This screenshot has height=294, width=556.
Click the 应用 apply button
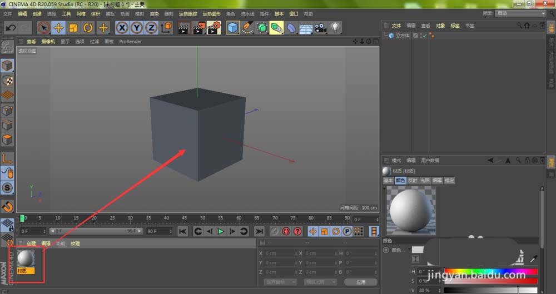point(360,282)
